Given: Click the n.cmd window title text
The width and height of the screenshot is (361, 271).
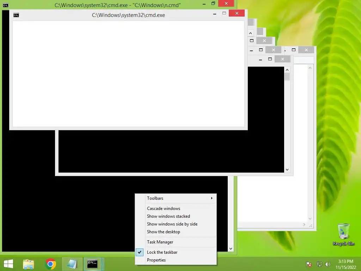Looking at the screenshot, I should [118, 5].
